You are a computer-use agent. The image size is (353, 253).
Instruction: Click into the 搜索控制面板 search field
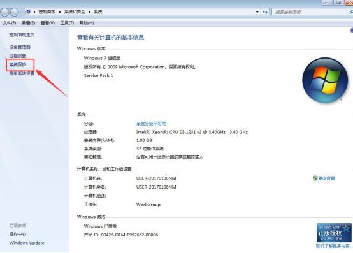pos(311,12)
